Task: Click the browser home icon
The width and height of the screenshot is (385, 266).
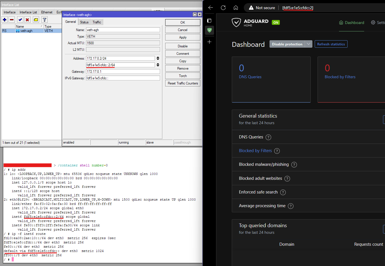Action: coord(236,8)
